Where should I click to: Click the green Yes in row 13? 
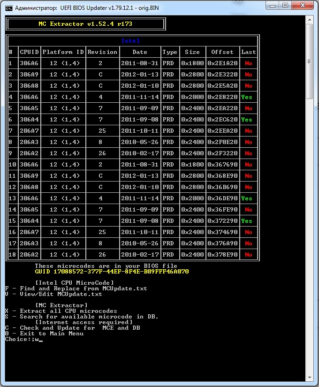[x=247, y=198]
